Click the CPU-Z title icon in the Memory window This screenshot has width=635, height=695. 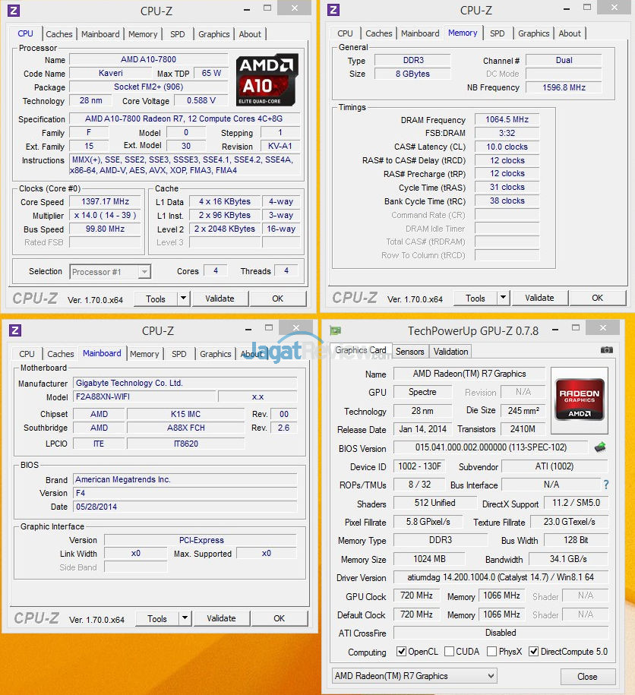click(333, 10)
